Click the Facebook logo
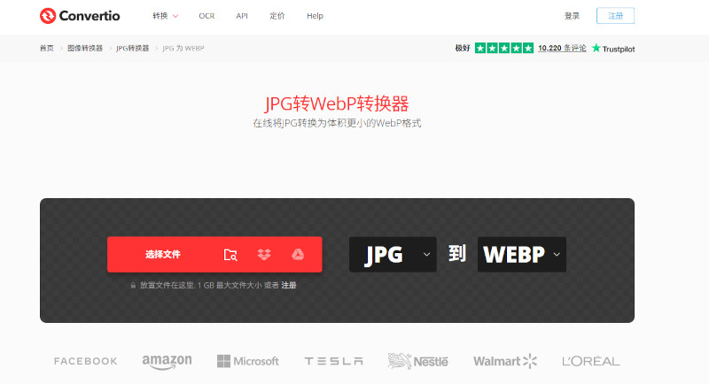This screenshot has height=384, width=709. 85,362
